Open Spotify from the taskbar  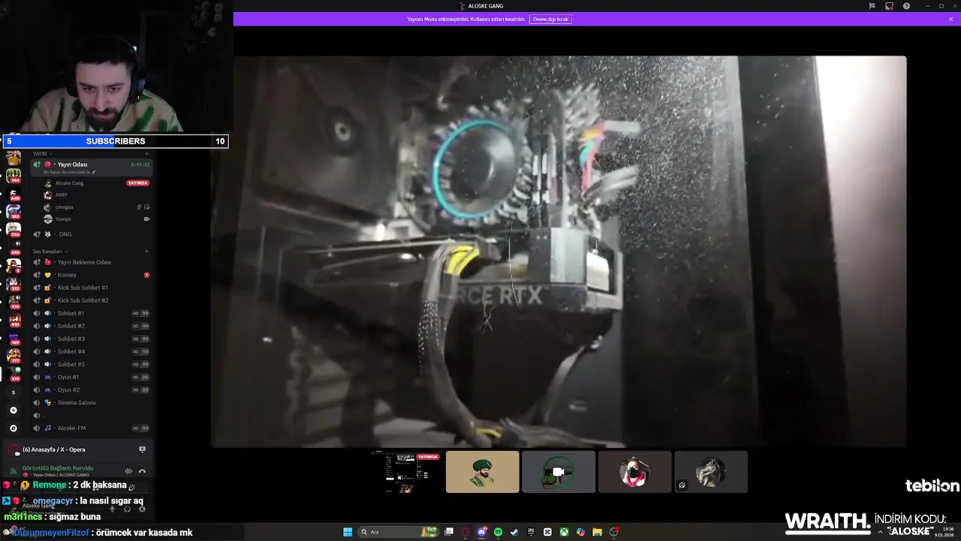coord(498,532)
